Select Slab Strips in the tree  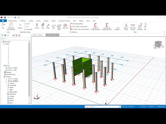point(13,94)
